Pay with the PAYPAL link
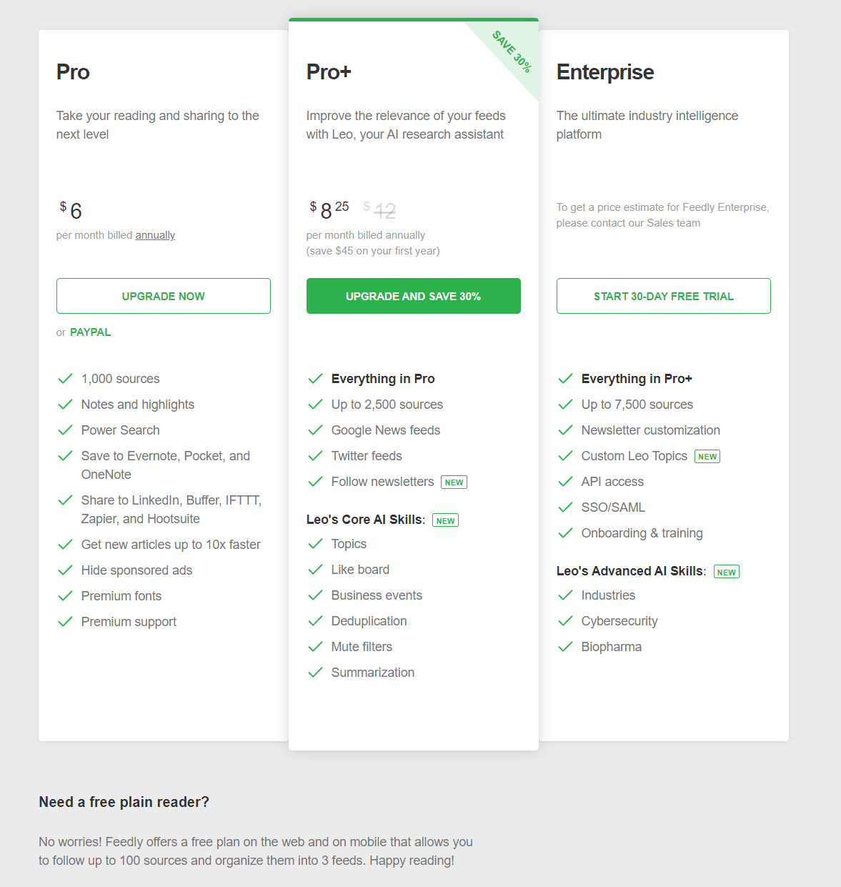 click(90, 332)
